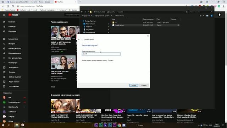227x128 pixels.
Task: Open Рабочий стол bookmarks folder dropdown
Action: 49,10
